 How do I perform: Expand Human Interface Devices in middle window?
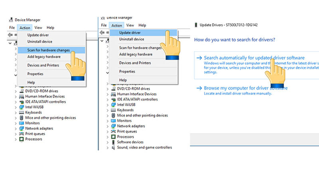point(108,94)
